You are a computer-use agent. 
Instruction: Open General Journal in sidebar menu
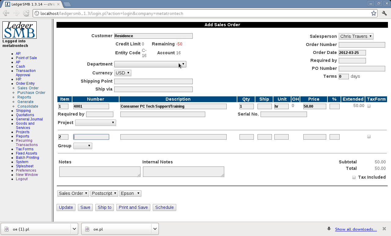[29, 119]
